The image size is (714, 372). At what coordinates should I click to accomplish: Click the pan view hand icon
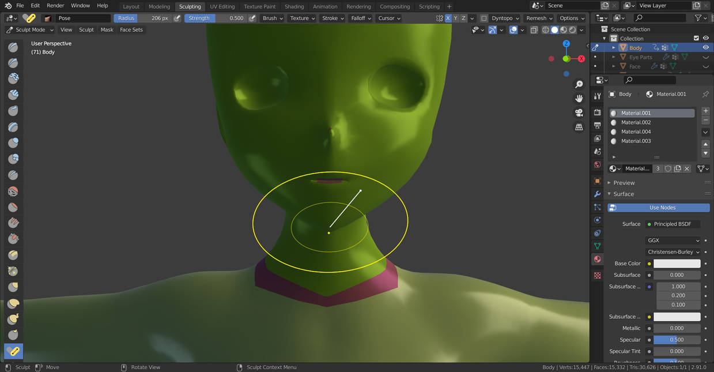click(x=579, y=99)
